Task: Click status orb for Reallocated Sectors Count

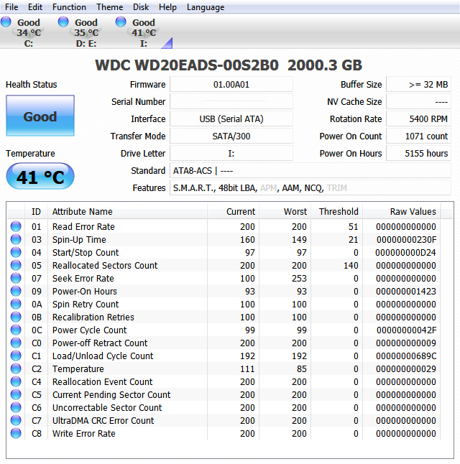Action: (x=16, y=265)
